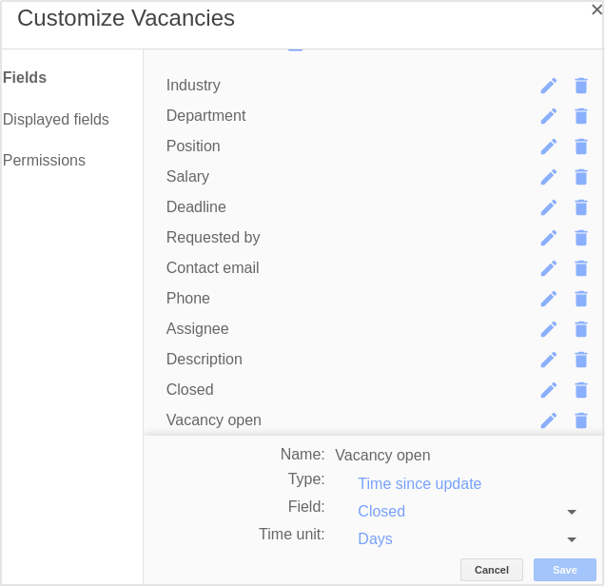Click the Cancel button

click(492, 570)
